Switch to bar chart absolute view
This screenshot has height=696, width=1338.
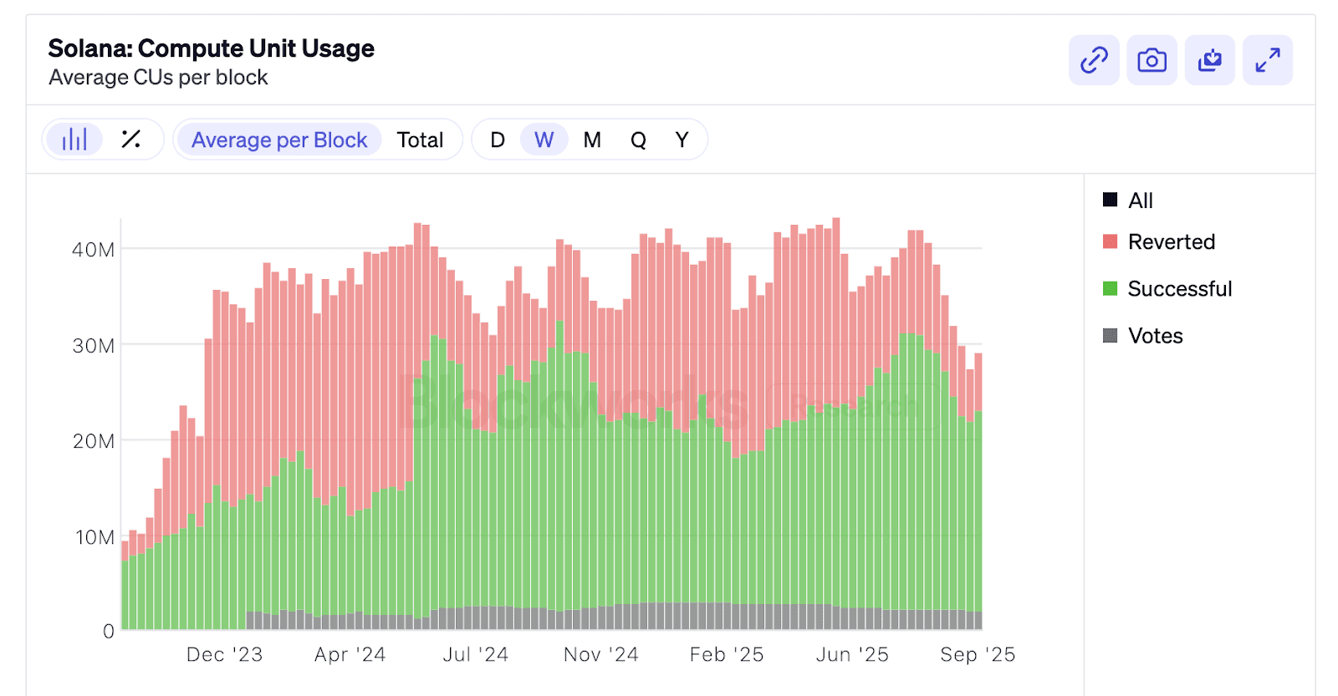pyautogui.click(x=74, y=140)
